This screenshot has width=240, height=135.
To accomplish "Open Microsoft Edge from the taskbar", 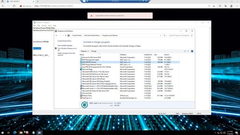I will click(x=15, y=133).
